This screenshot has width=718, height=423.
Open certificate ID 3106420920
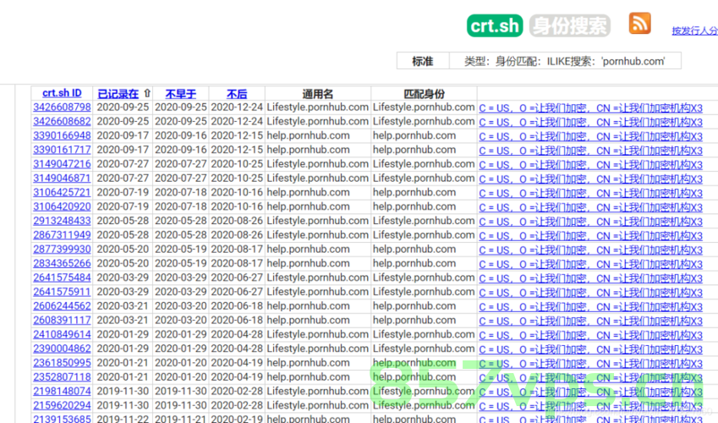(x=62, y=206)
